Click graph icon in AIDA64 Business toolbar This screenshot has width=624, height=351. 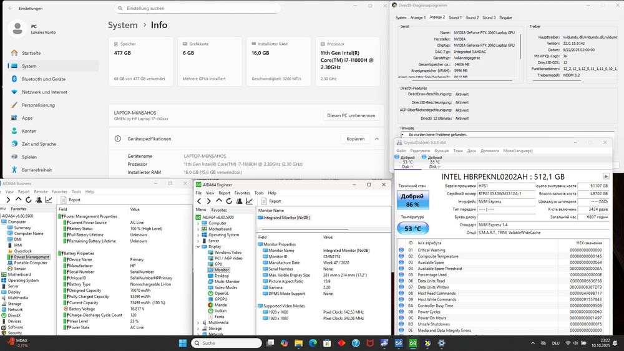[49, 200]
